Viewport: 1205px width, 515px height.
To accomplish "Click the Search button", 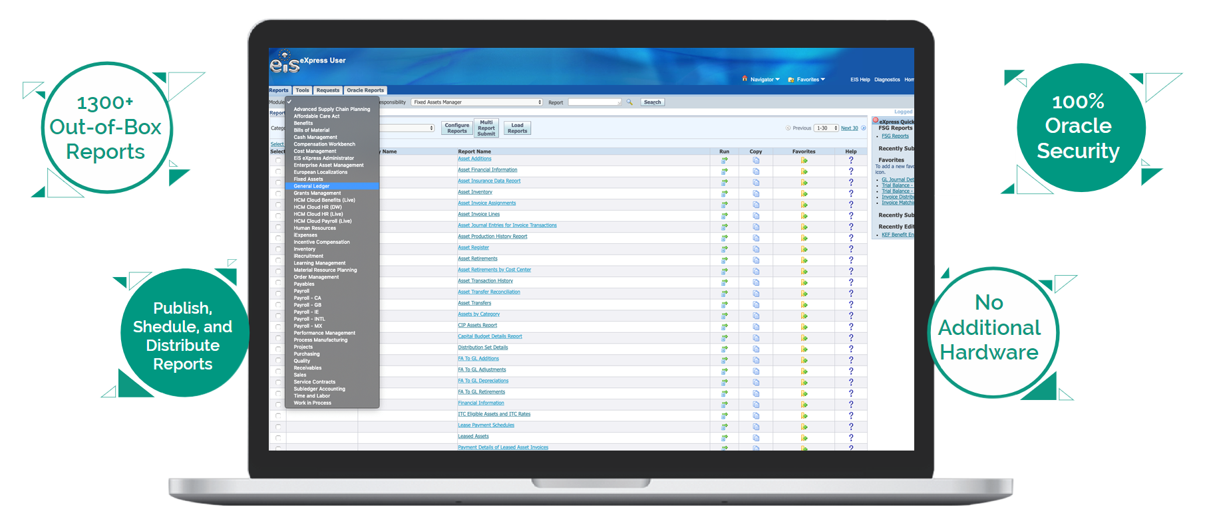I will (653, 102).
